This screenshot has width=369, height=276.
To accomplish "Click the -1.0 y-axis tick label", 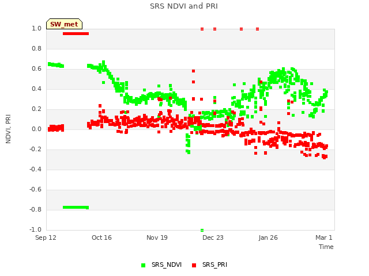I will (x=35, y=229).
